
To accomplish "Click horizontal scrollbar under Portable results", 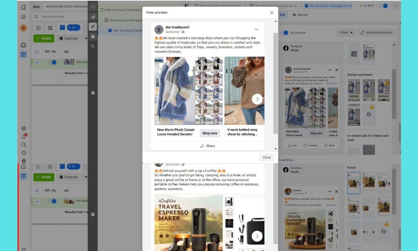I will coord(60,224).
